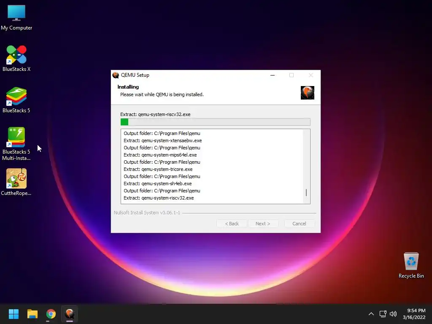Click QEMU logo in installer header
The width and height of the screenshot is (432, 324).
click(x=307, y=92)
